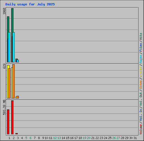This screenshot has height=141, width=144.
Task: Click the red Volume bar for day 1
Action: tap(8, 122)
